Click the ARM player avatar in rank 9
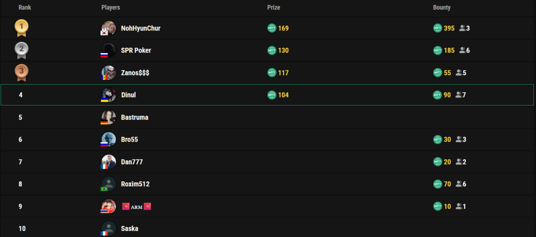This screenshot has height=237, width=536. pos(108,206)
